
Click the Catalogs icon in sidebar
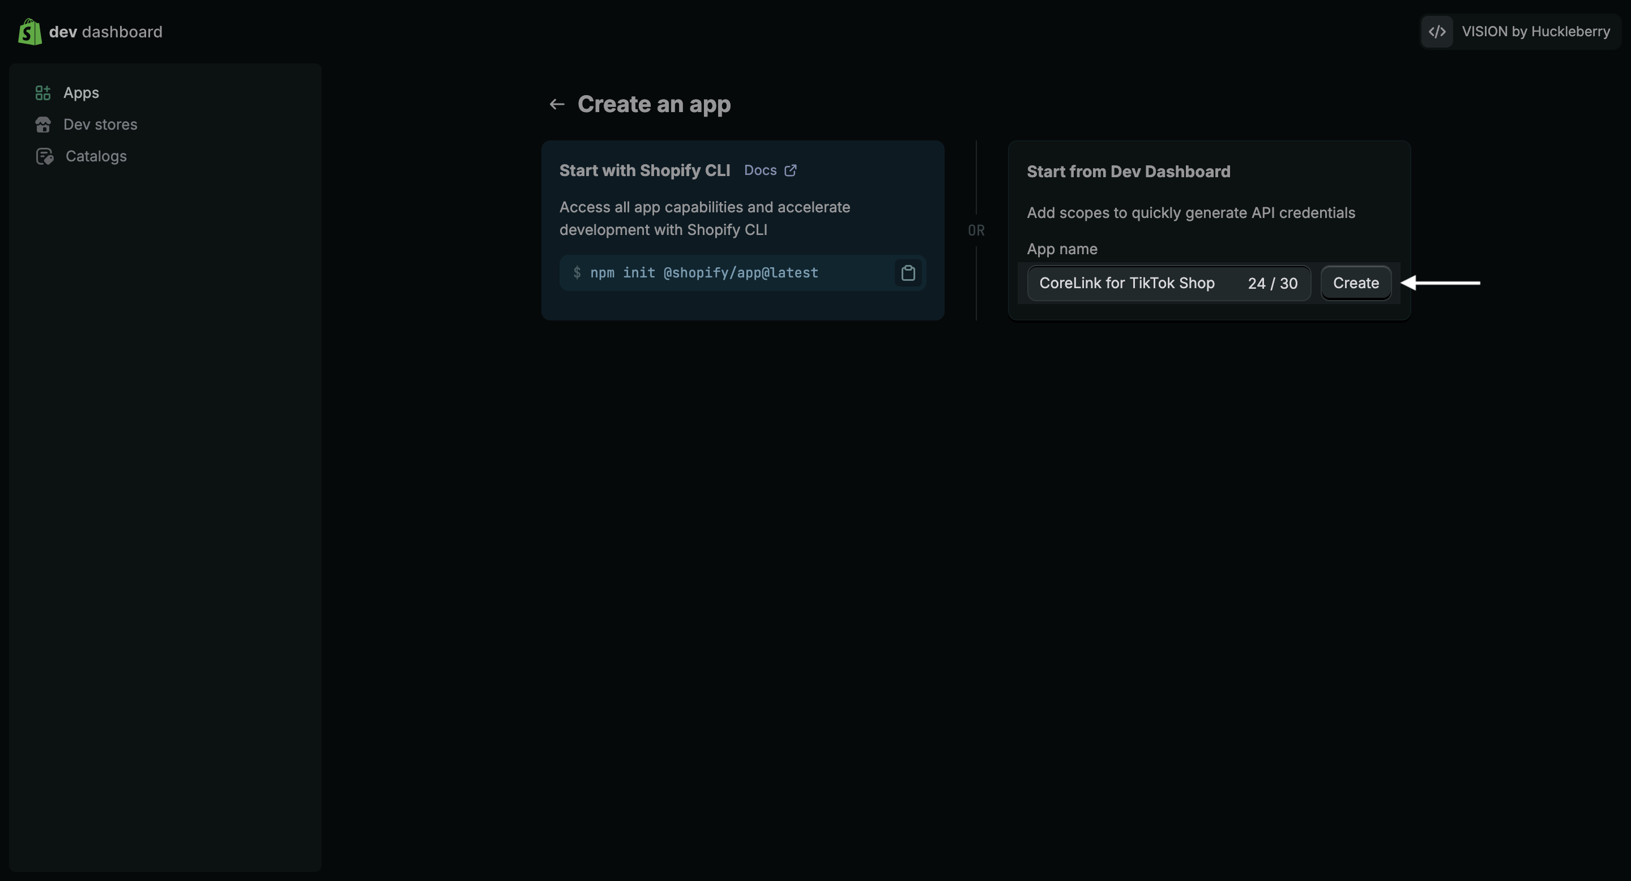tap(44, 156)
